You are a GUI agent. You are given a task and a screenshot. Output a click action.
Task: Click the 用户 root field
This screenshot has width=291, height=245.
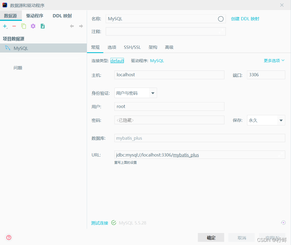169,107
